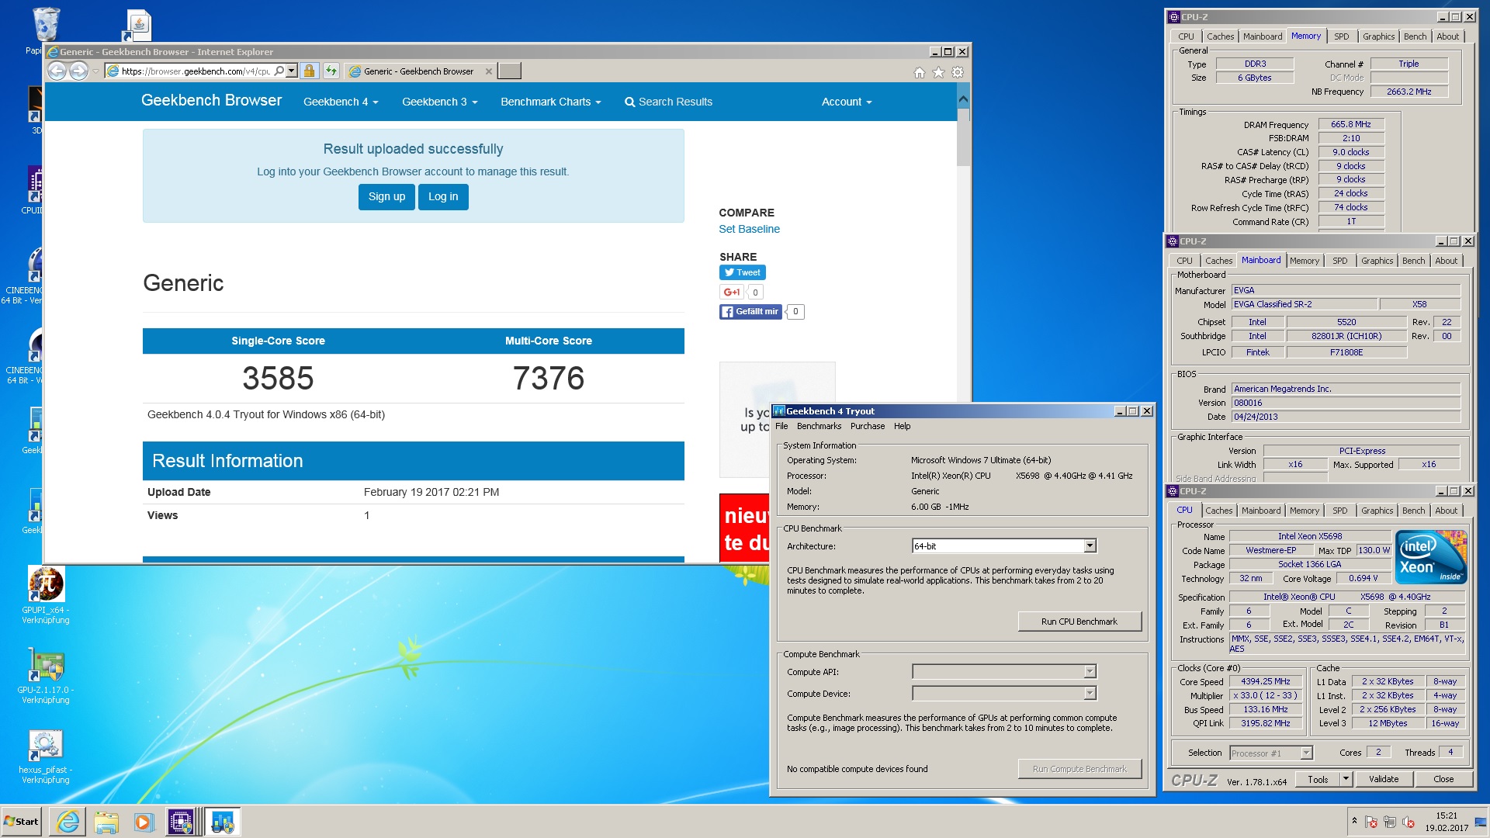Click the search magnifier in address bar
The width and height of the screenshot is (1490, 838).
(279, 71)
